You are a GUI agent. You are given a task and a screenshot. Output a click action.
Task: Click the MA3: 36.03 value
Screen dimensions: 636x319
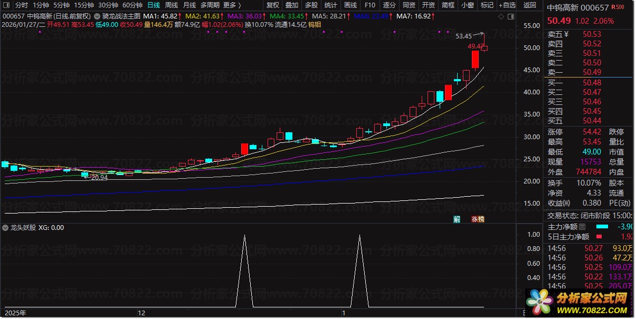pyautogui.click(x=244, y=16)
